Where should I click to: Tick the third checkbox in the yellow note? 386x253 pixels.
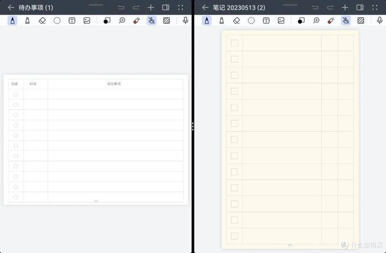[x=234, y=75]
